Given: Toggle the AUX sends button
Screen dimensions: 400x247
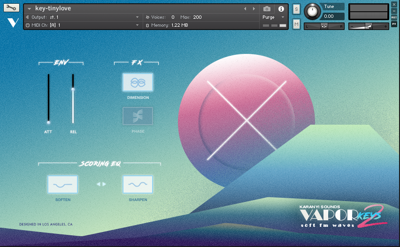Looking at the screenshot, I should pyautogui.click(x=394, y=17).
